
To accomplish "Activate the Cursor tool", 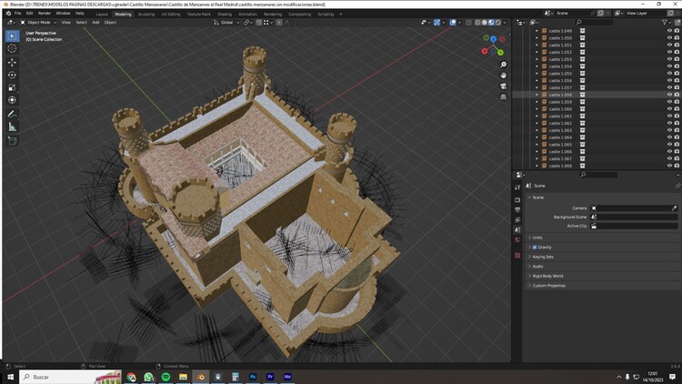I will pos(12,48).
